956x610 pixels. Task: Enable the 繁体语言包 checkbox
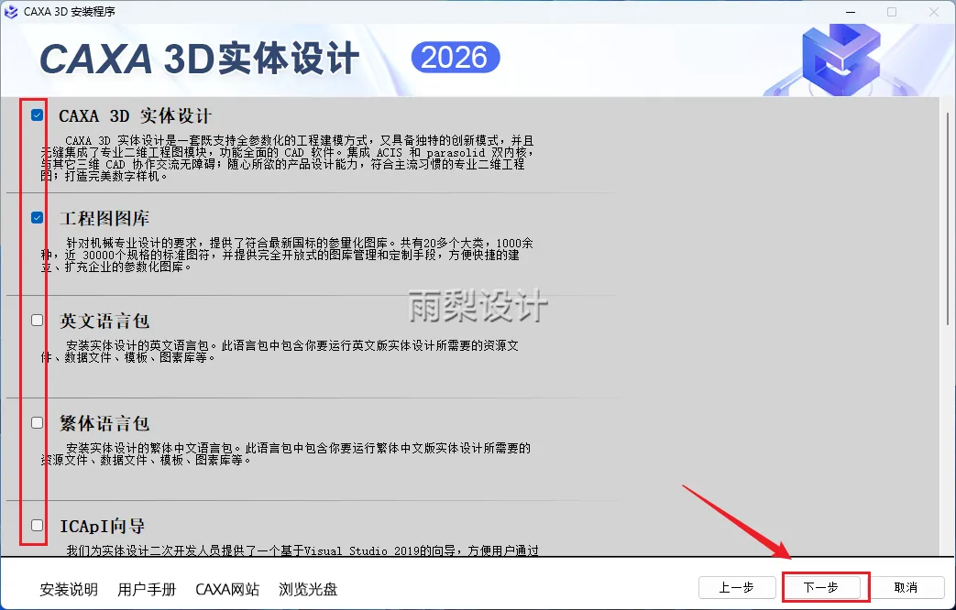tap(38, 422)
